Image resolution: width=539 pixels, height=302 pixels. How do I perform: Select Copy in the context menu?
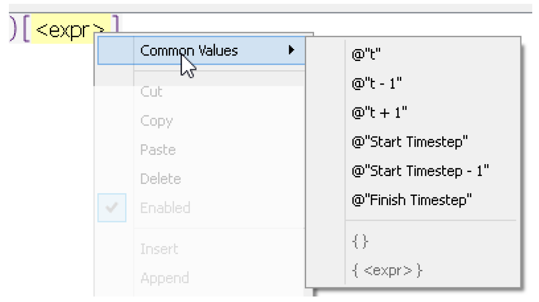(x=156, y=121)
